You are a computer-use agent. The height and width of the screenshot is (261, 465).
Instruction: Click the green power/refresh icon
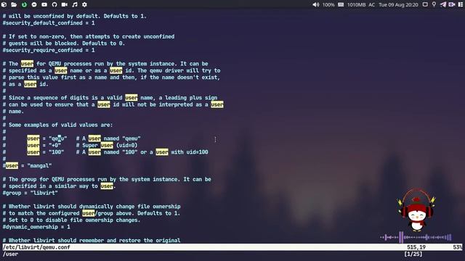tap(24, 4)
